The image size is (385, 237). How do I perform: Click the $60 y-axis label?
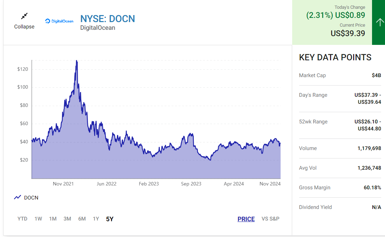tap(24, 124)
